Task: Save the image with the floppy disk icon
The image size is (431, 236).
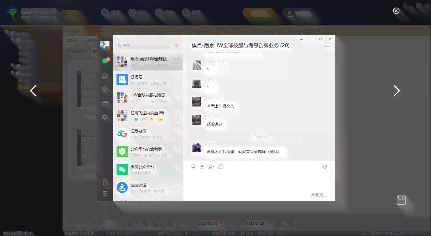Action: (401, 200)
